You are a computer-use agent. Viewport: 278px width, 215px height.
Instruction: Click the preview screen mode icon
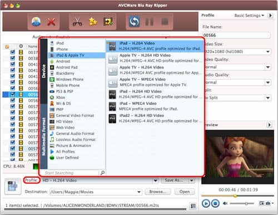[x=261, y=203]
